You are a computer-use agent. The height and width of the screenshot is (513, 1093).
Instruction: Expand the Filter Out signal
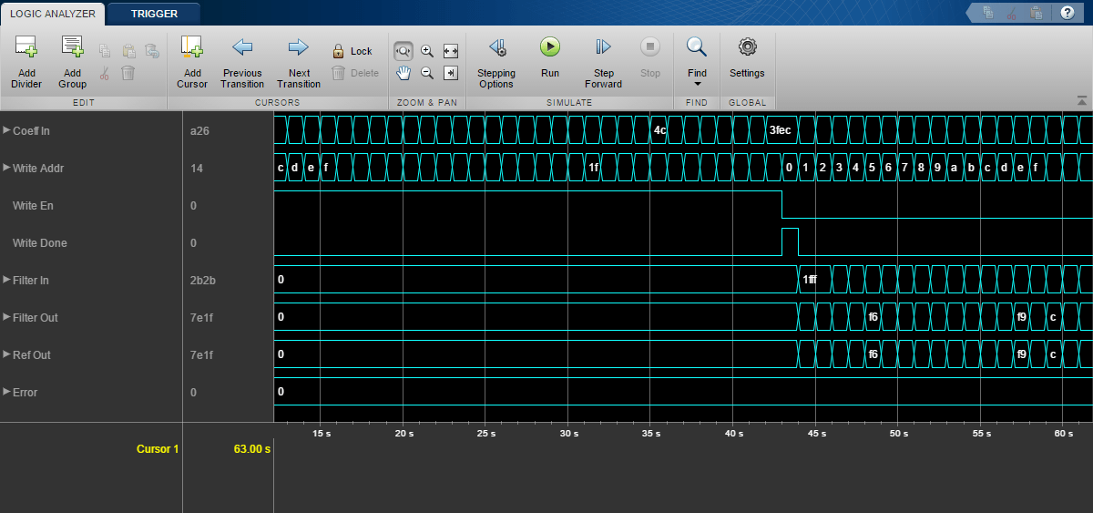pos(7,318)
